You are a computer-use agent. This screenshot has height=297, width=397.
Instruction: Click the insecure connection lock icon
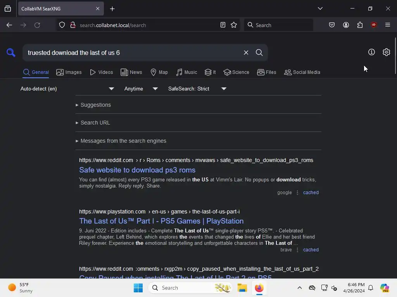pos(73,25)
